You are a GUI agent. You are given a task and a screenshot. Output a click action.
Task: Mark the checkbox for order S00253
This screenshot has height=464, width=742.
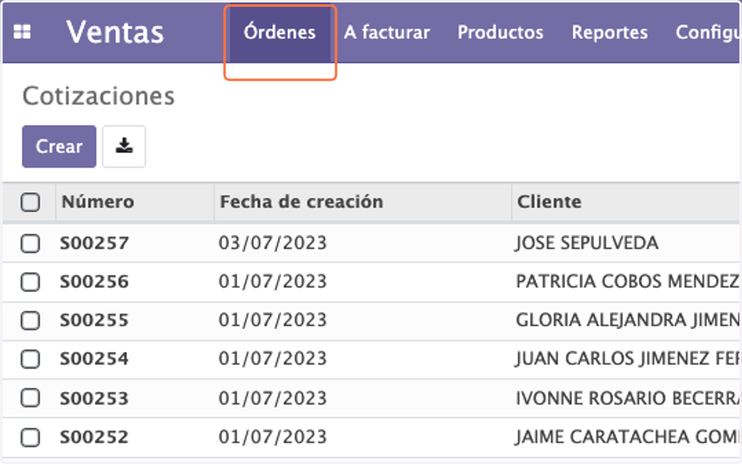click(x=30, y=399)
